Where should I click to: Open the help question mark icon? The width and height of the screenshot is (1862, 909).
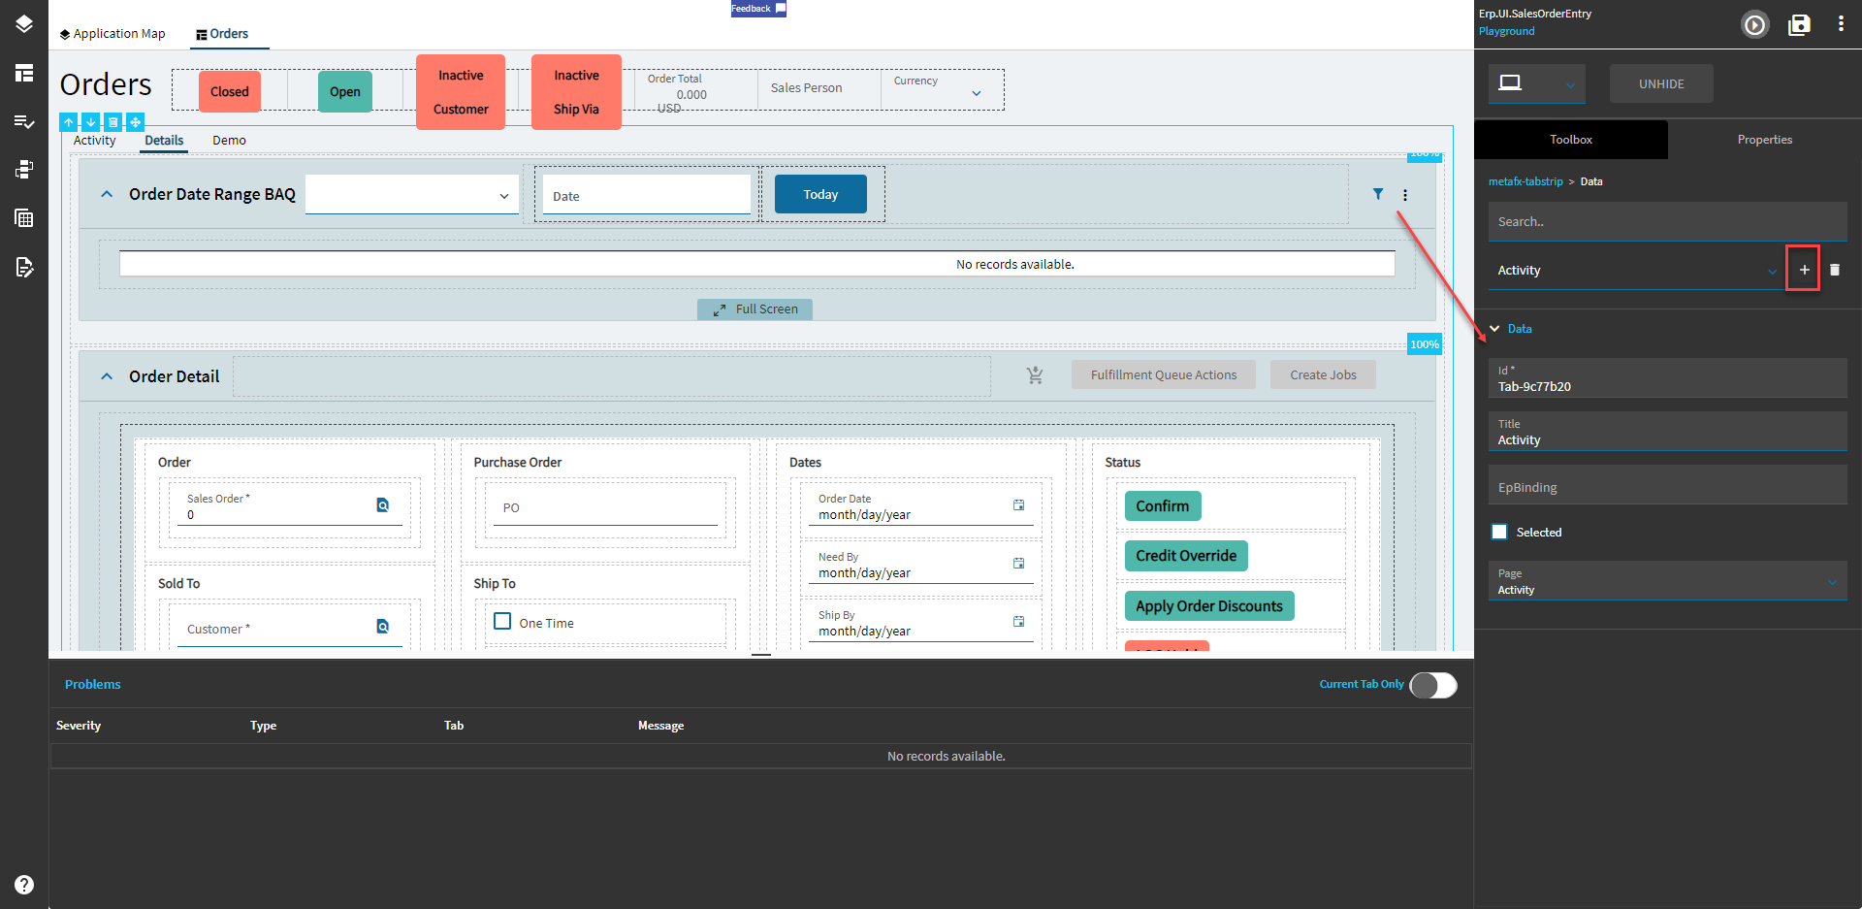[x=24, y=885]
